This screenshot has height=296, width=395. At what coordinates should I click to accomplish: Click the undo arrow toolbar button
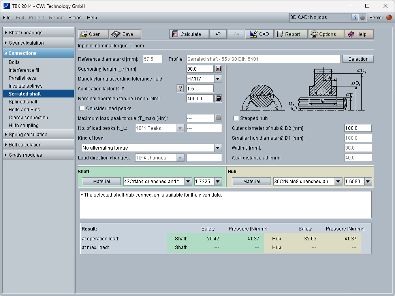(218, 34)
